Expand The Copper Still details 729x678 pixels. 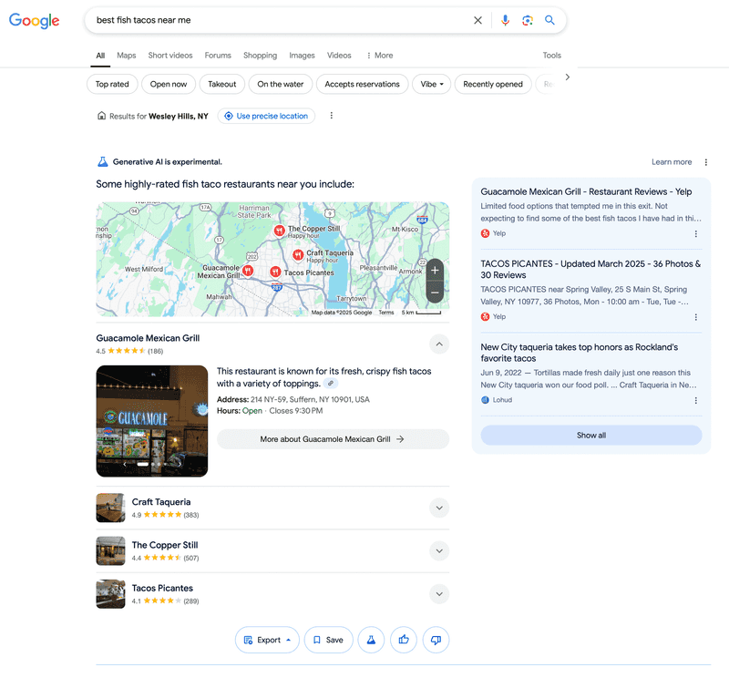(x=439, y=550)
